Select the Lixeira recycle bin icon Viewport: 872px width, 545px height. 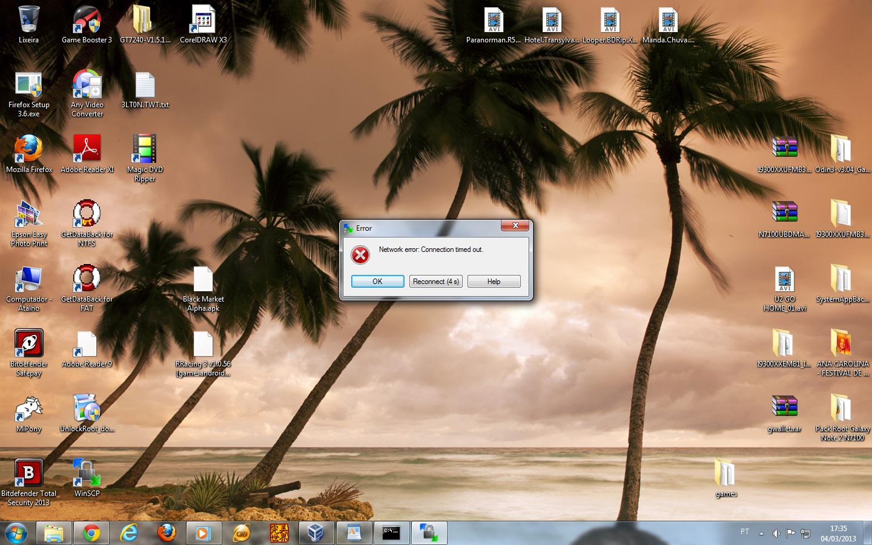pyautogui.click(x=28, y=24)
